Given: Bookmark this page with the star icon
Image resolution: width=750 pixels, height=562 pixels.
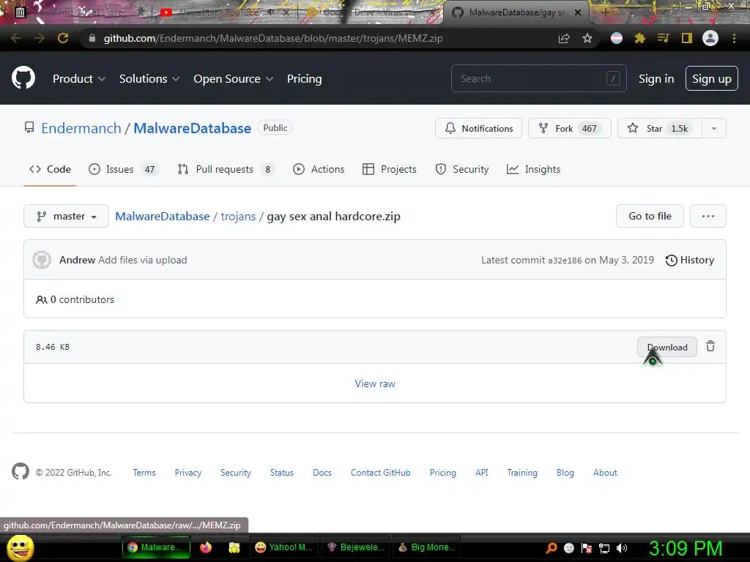Looking at the screenshot, I should point(587,38).
